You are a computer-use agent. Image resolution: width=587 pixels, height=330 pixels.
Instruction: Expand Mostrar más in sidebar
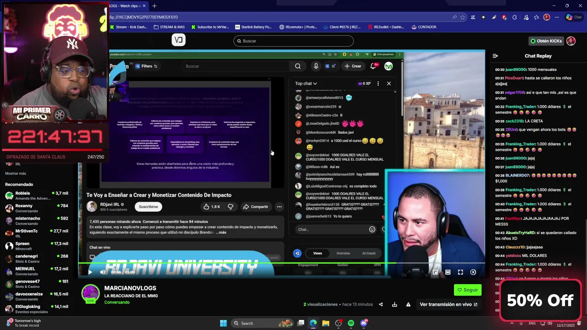(x=16, y=174)
